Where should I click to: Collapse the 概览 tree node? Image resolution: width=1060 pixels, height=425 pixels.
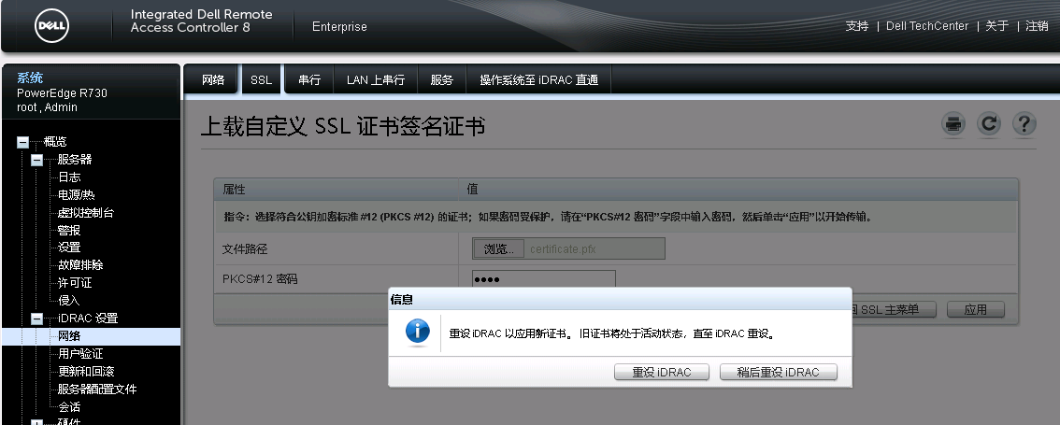(23, 142)
